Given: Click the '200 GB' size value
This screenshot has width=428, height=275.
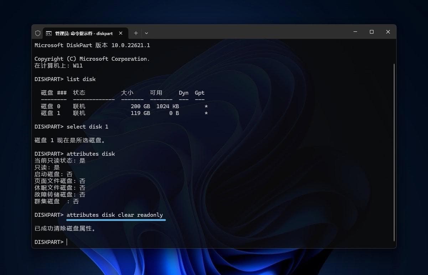Looking at the screenshot, I should click(140, 106).
